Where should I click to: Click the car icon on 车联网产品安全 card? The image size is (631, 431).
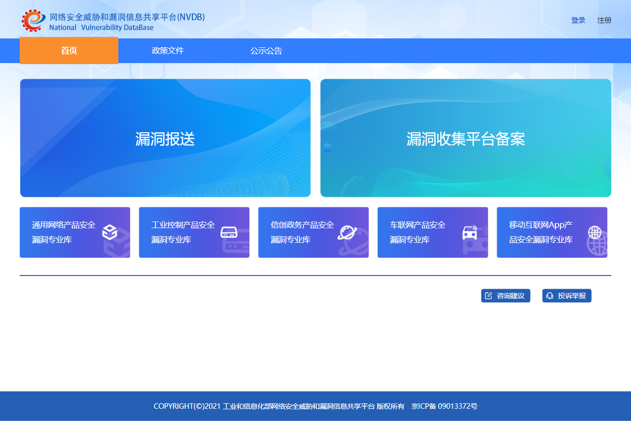[x=469, y=233]
